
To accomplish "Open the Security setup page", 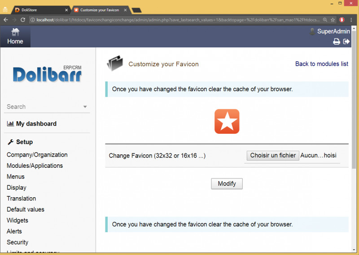I will [x=18, y=242].
